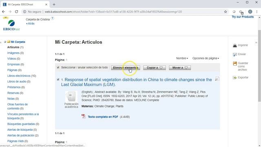The width and height of the screenshot is (261, 147).
Task: Close the Mi Carpeta EBSCOhost tab
Action: coord(46,4)
